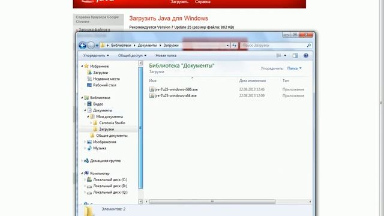This screenshot has height=216, width=384.
Task: Select Мои документы folder in tree
Action: coord(109,117)
